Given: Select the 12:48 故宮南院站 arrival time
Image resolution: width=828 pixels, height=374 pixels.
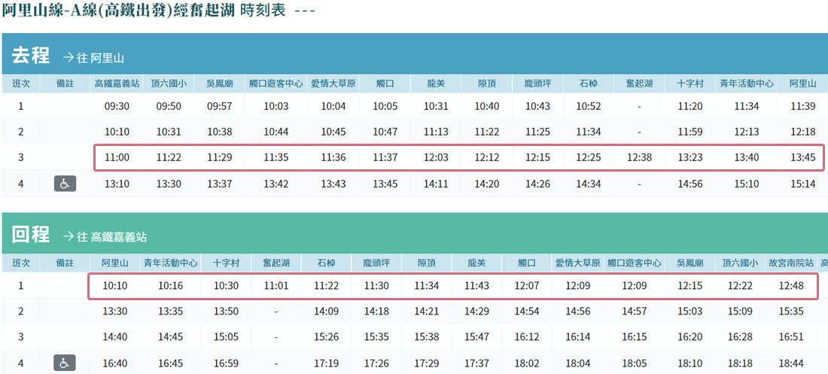Looking at the screenshot, I should point(790,286).
